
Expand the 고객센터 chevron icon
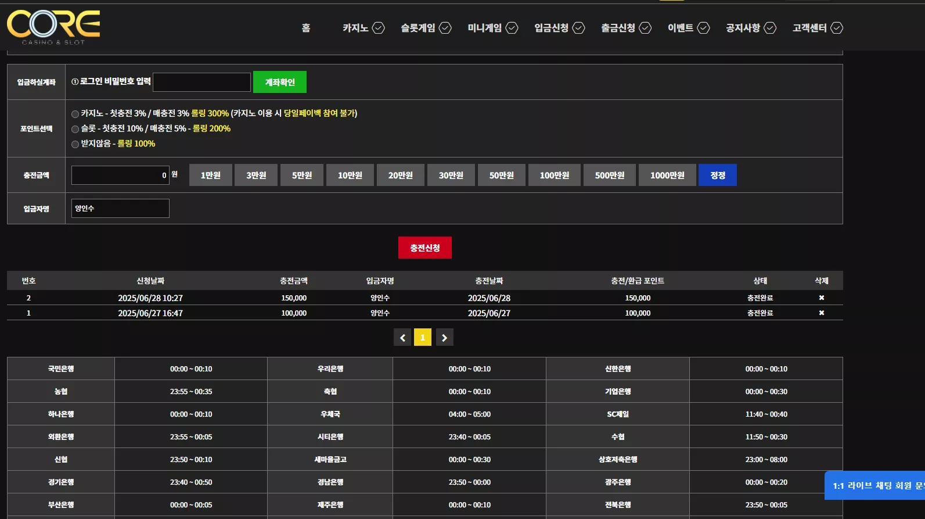(x=837, y=28)
